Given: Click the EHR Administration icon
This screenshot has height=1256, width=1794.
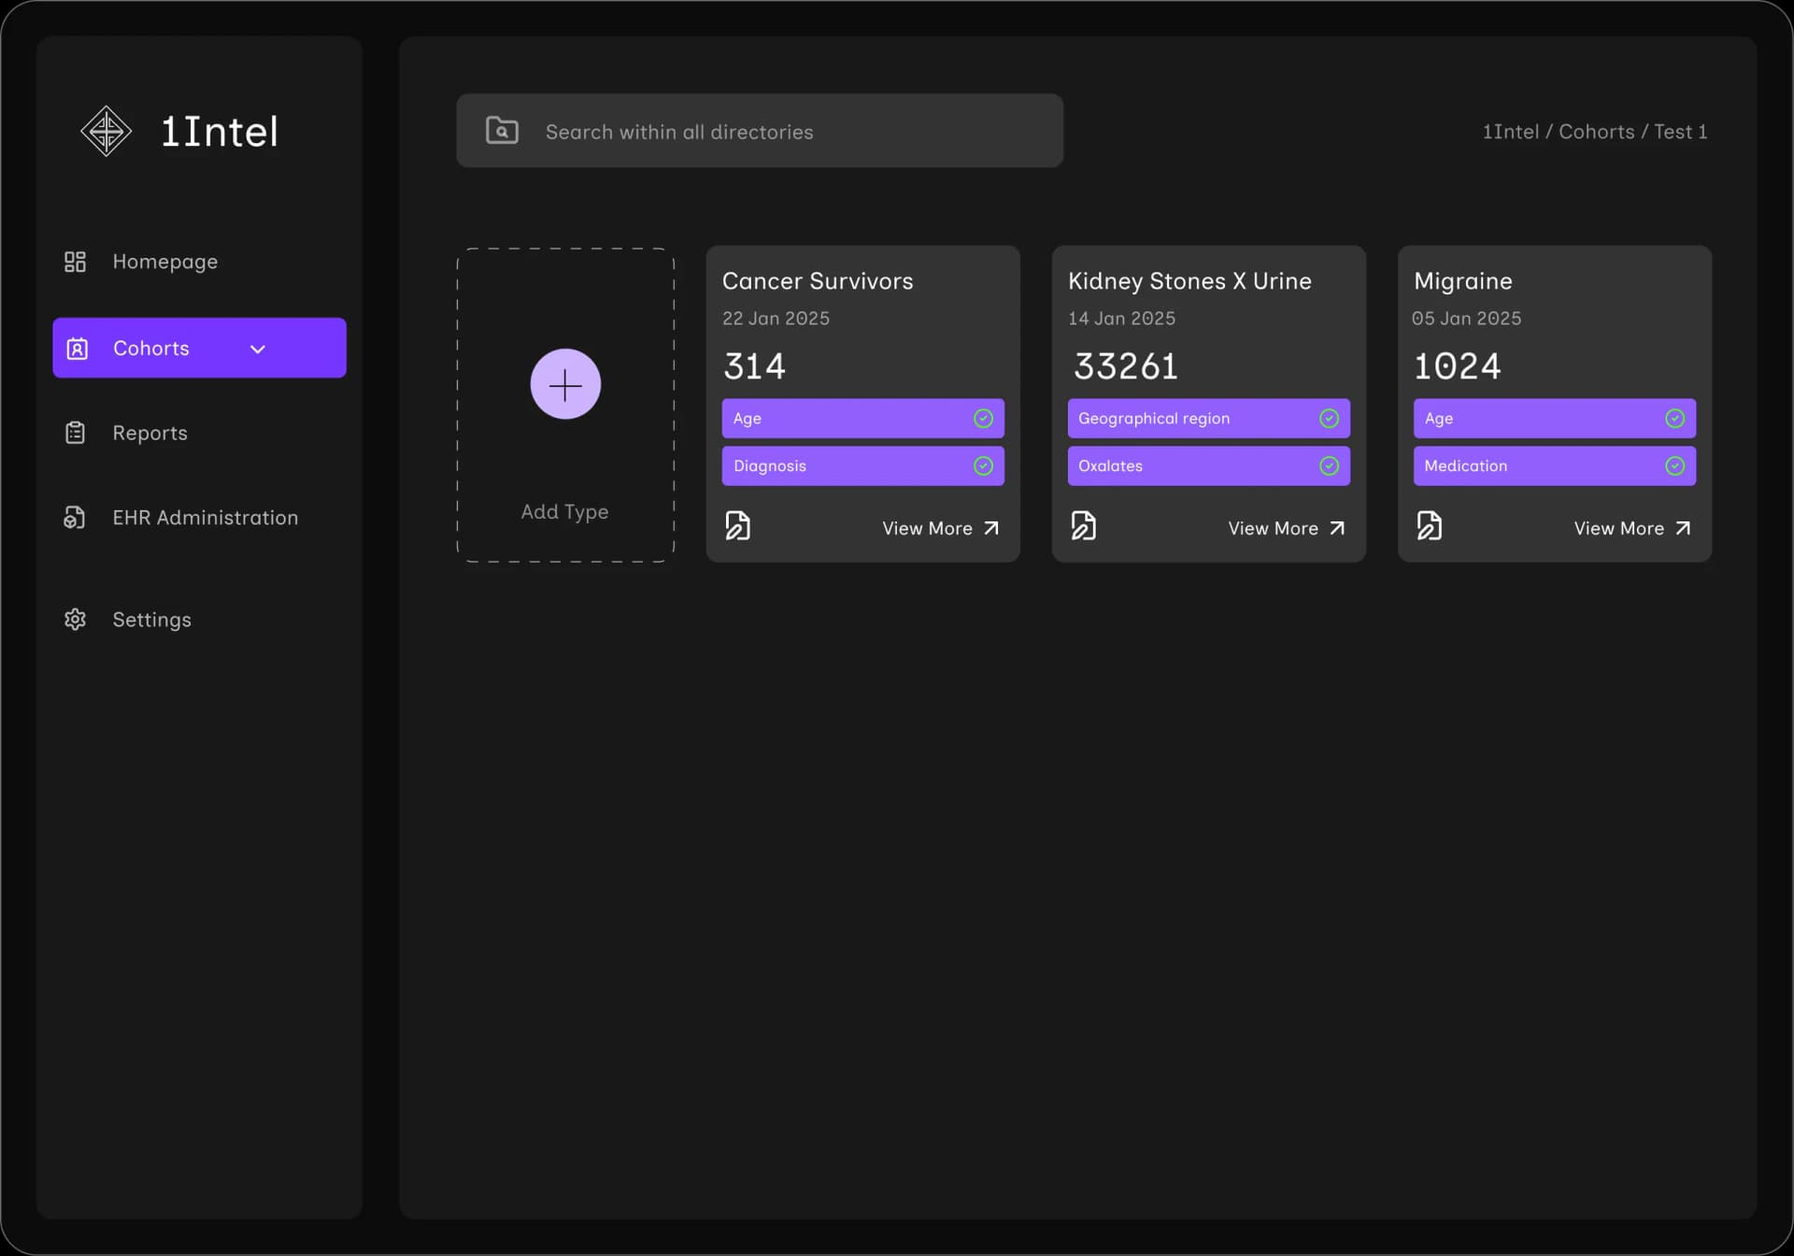Looking at the screenshot, I should pos(75,518).
